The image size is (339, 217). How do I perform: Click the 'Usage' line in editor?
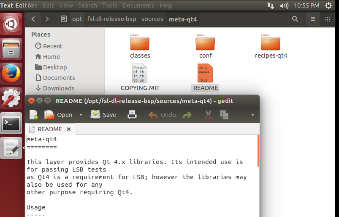tap(36, 207)
